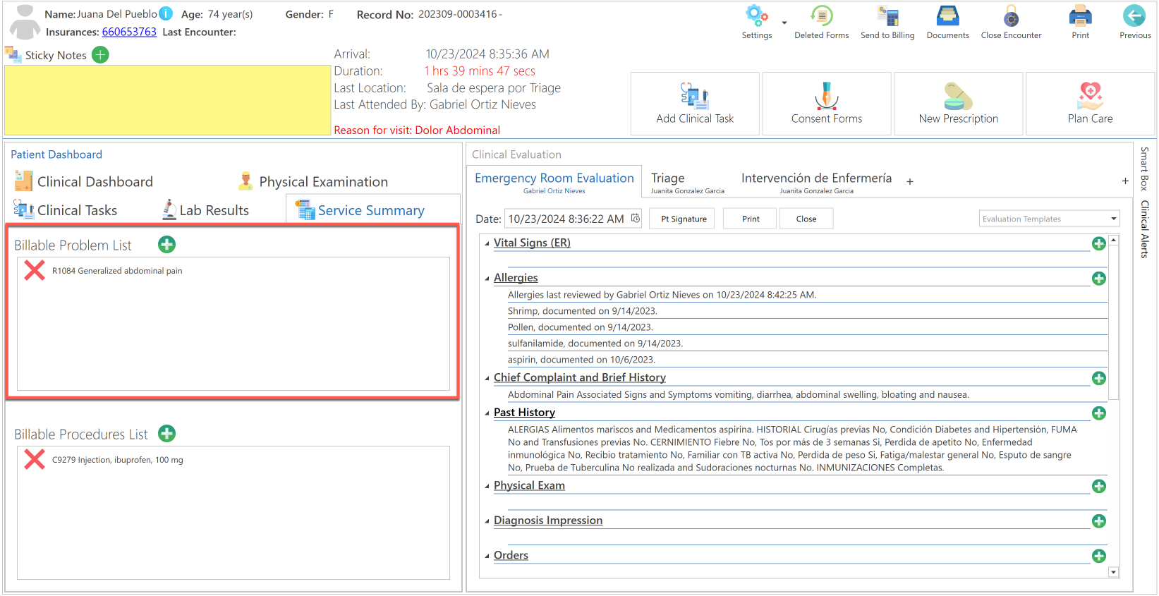Delete C9279 ibuprofen injection procedure
This screenshot has height=596, width=1159.
[35, 459]
